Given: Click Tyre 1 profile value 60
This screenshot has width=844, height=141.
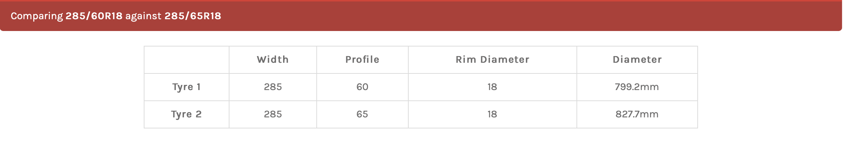Looking at the screenshot, I should click(x=362, y=87).
